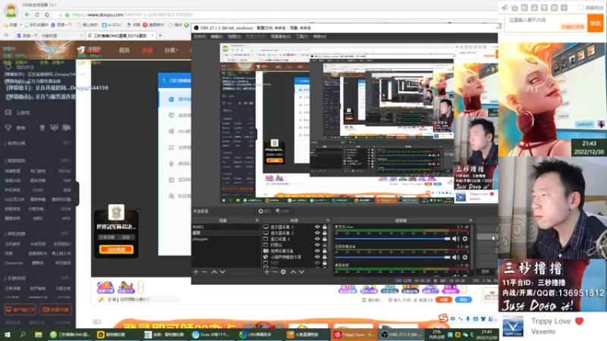Adjust the mixer's 视频采集设备 volume slider
The image size is (607, 341).
click(x=392, y=257)
